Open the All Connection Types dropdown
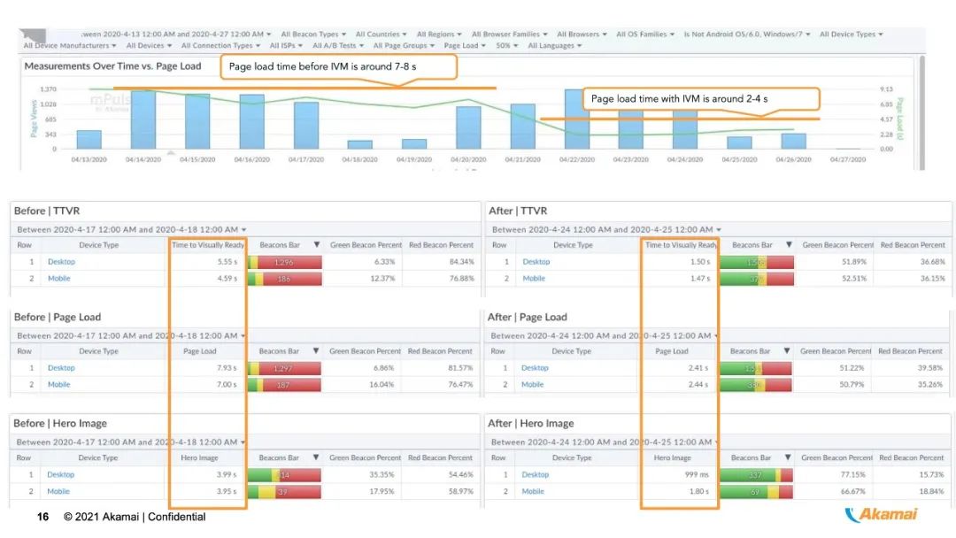The image size is (956, 538). [220, 45]
